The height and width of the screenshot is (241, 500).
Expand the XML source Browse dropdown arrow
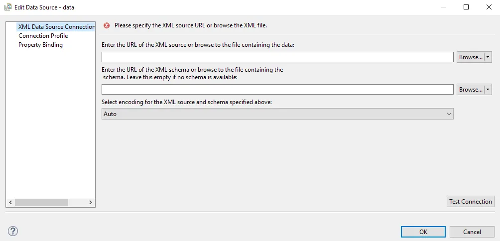coord(489,57)
